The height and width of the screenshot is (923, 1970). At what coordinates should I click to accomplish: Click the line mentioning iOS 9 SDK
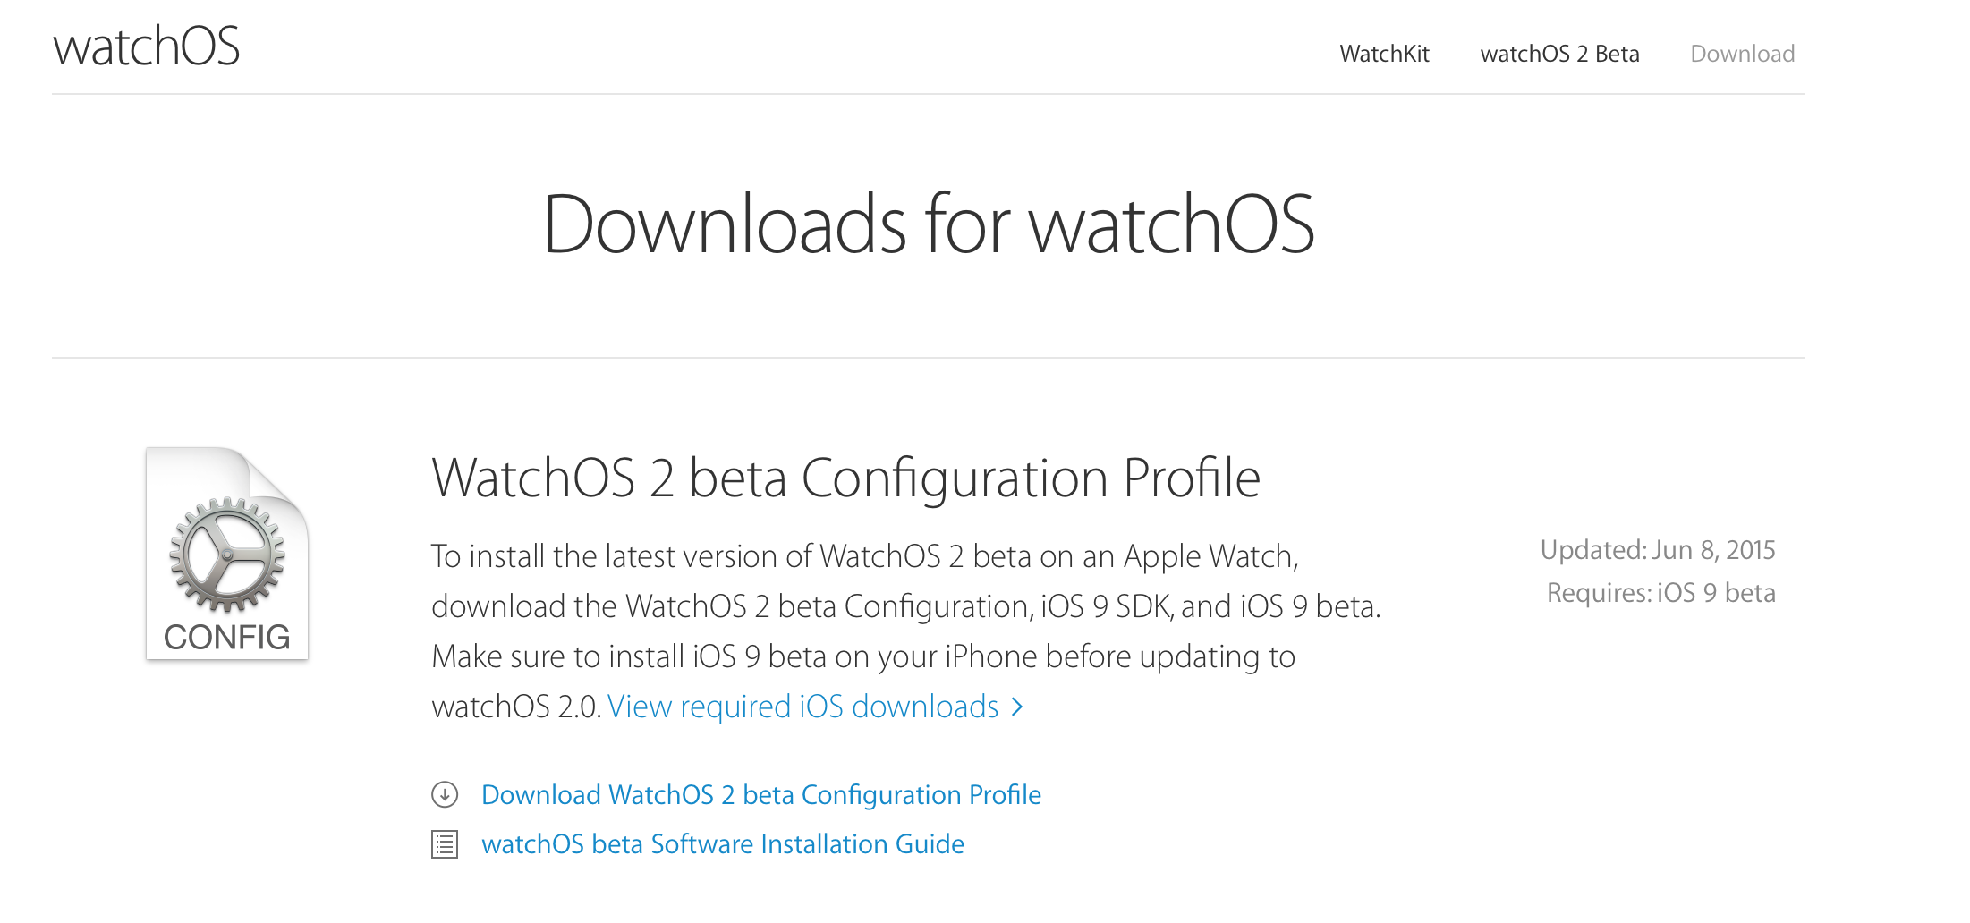[x=905, y=606]
